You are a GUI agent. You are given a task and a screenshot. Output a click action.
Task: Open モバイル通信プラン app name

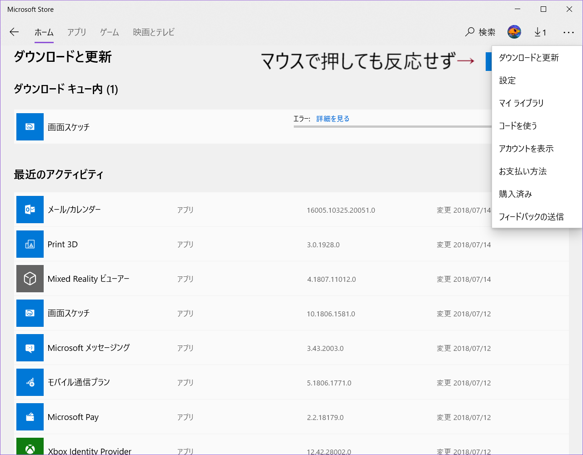79,382
